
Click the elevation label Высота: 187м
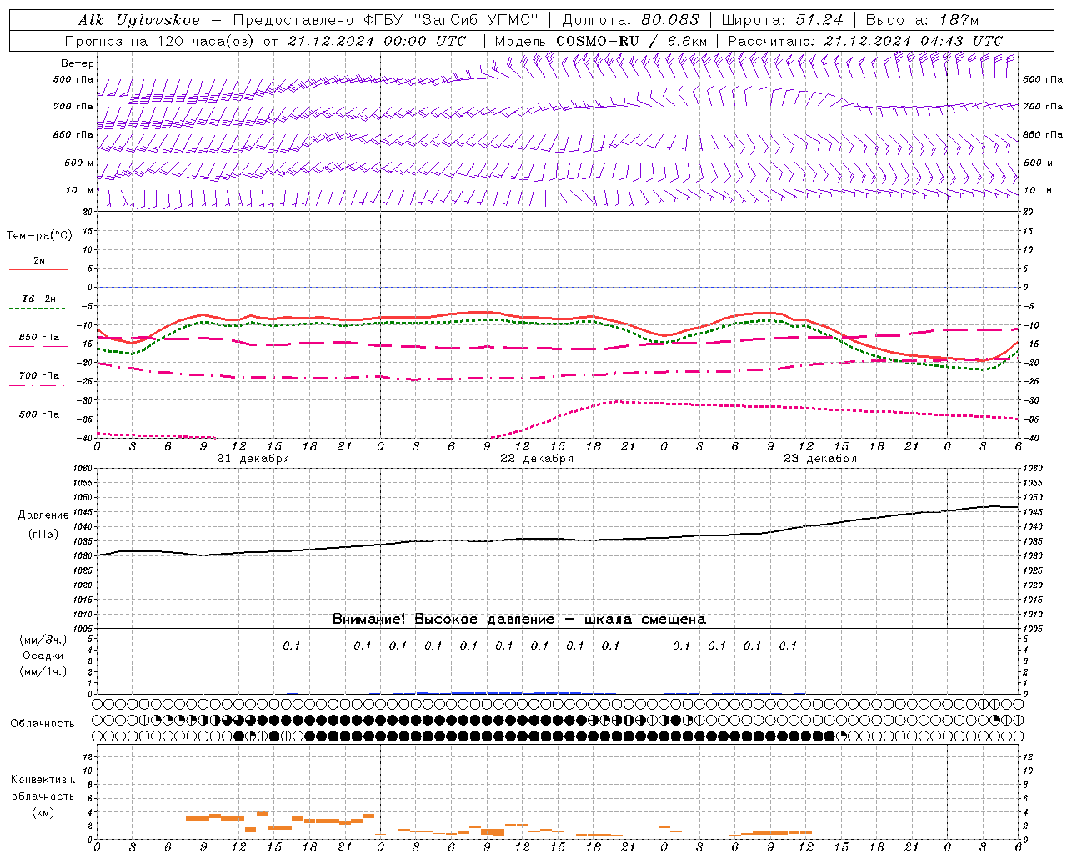[x=922, y=20]
